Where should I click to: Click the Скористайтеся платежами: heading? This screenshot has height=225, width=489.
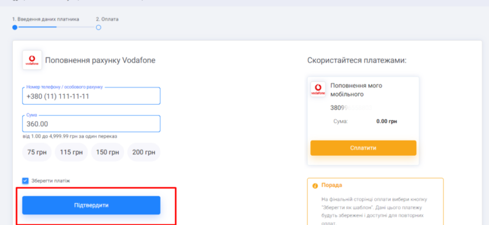pyautogui.click(x=357, y=60)
